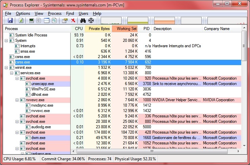Open the Users menu
This screenshot has height=165, width=250.
pos(83,13)
